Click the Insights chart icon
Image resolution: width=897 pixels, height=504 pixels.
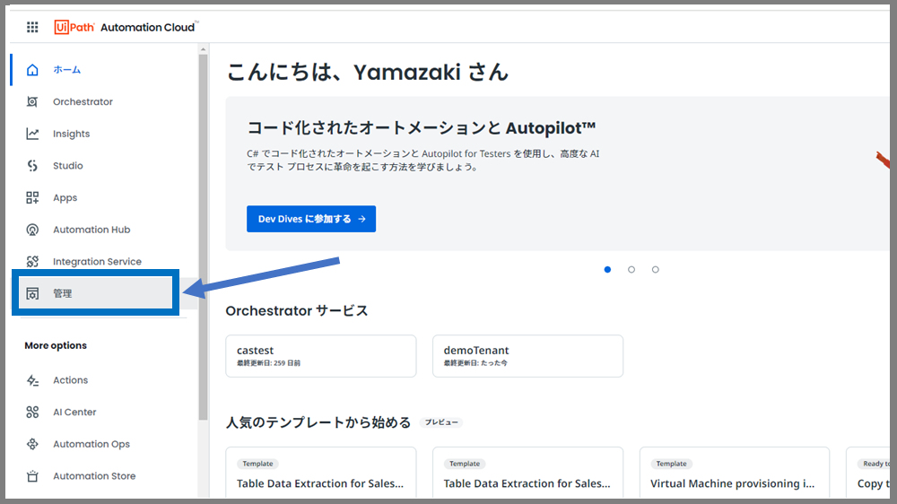point(32,134)
